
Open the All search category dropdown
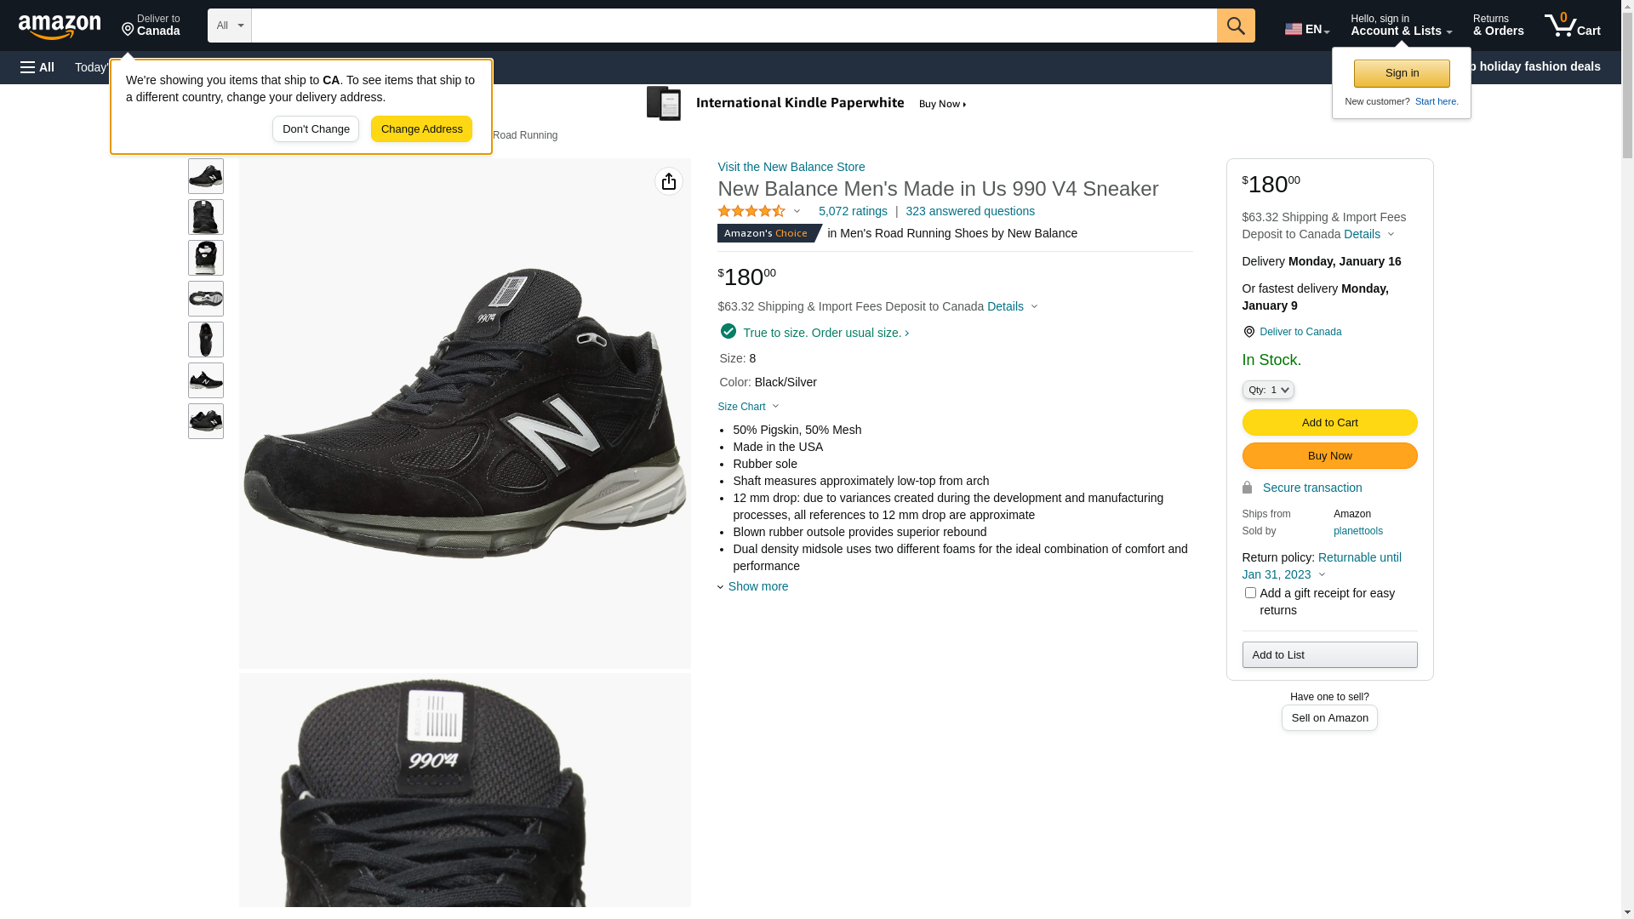(x=230, y=26)
